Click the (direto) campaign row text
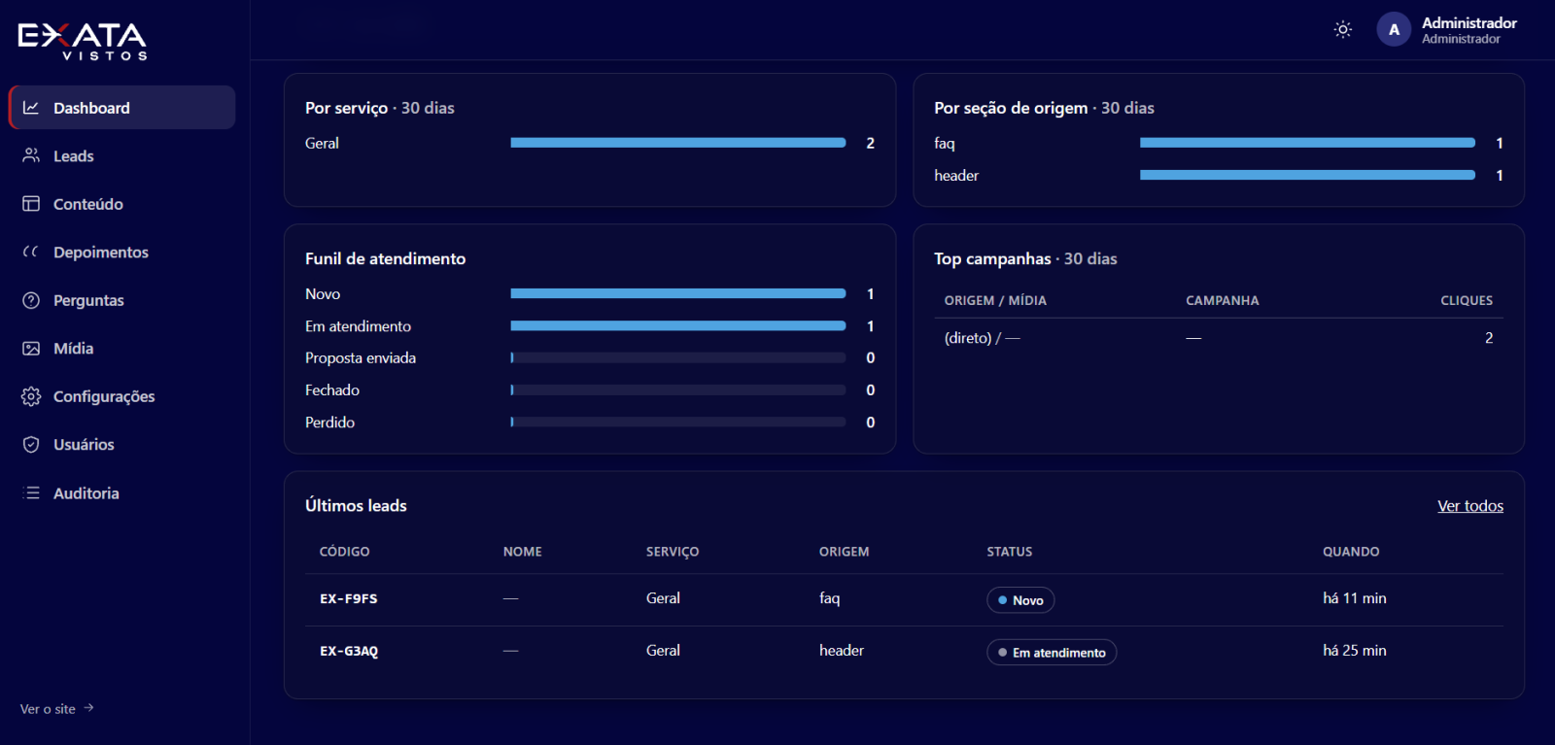The height and width of the screenshot is (745, 1555). point(983,338)
